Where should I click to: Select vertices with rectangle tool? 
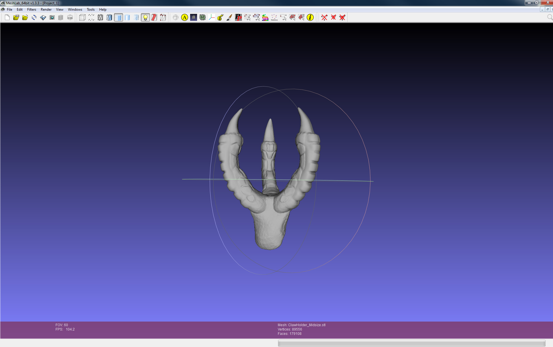[x=283, y=17]
